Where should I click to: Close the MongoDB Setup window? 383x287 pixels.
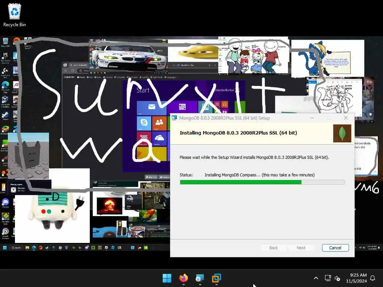[x=346, y=118]
